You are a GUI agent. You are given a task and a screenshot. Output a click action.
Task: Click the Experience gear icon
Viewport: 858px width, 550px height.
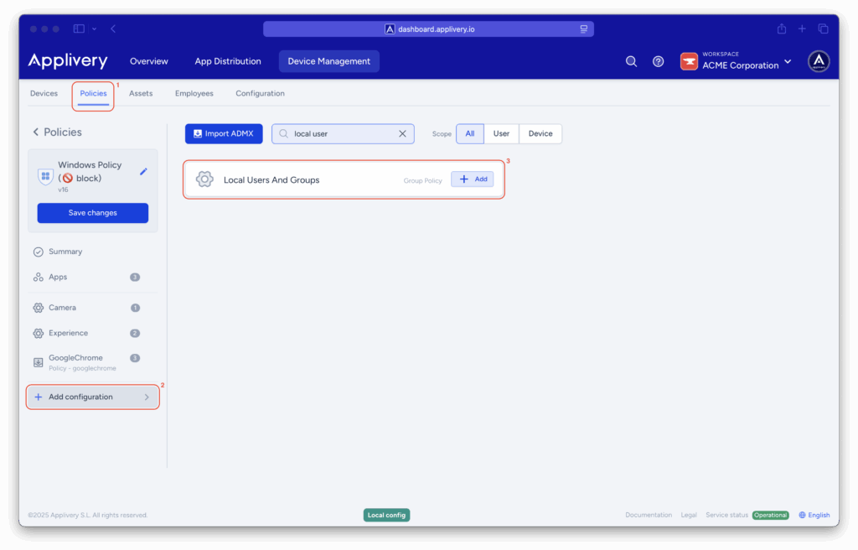point(39,333)
